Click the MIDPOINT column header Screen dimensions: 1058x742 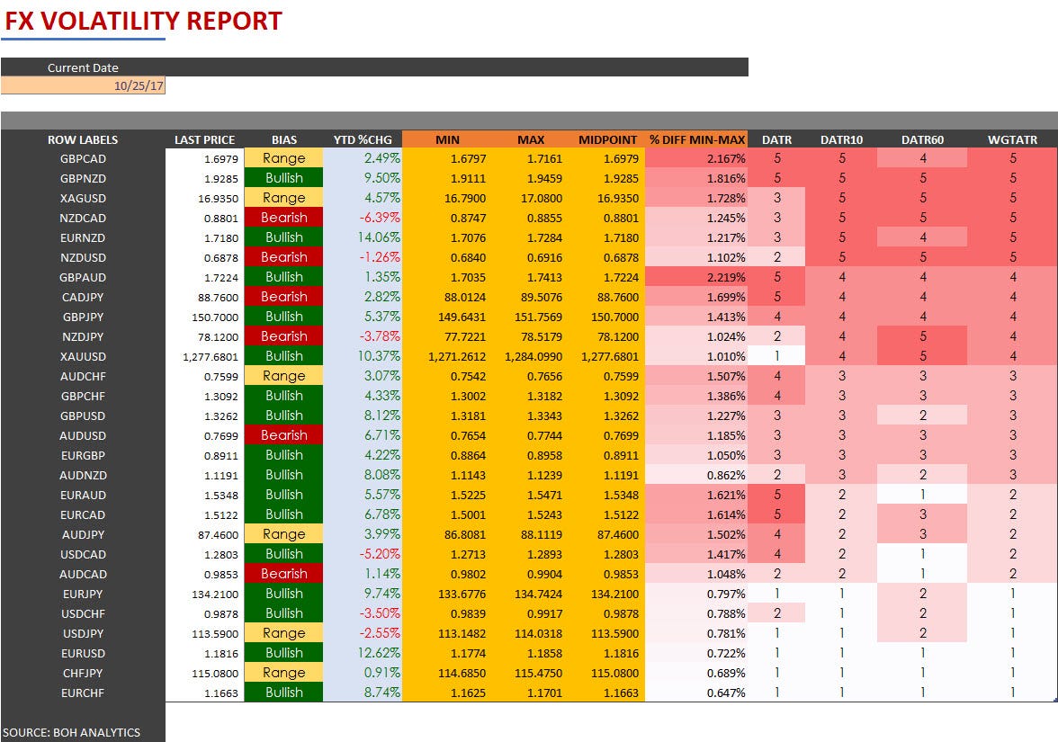(x=607, y=139)
